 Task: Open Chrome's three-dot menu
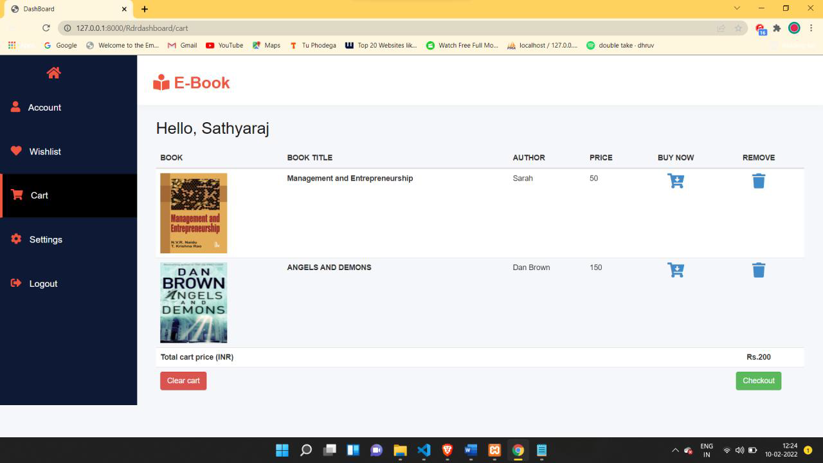(x=811, y=28)
